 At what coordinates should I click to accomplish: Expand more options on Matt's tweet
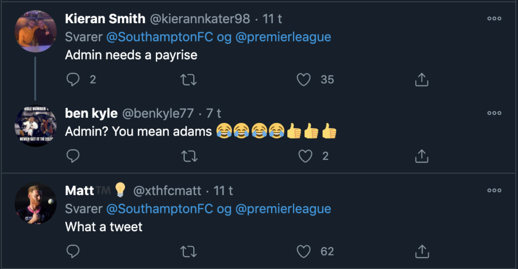[494, 191]
